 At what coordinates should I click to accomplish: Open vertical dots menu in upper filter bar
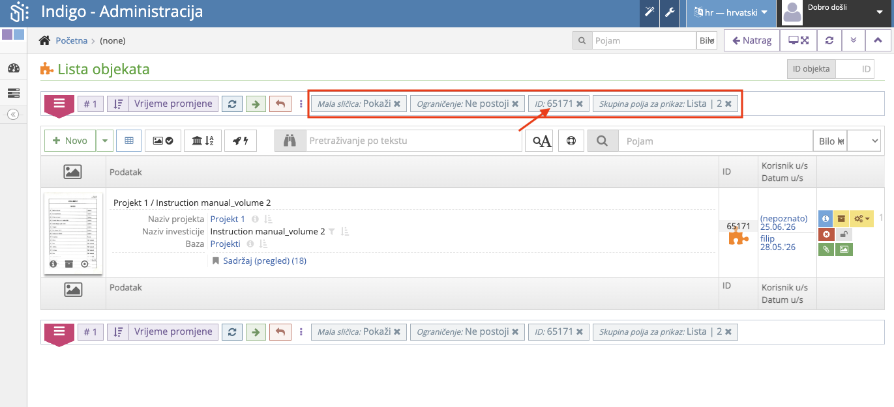click(301, 104)
